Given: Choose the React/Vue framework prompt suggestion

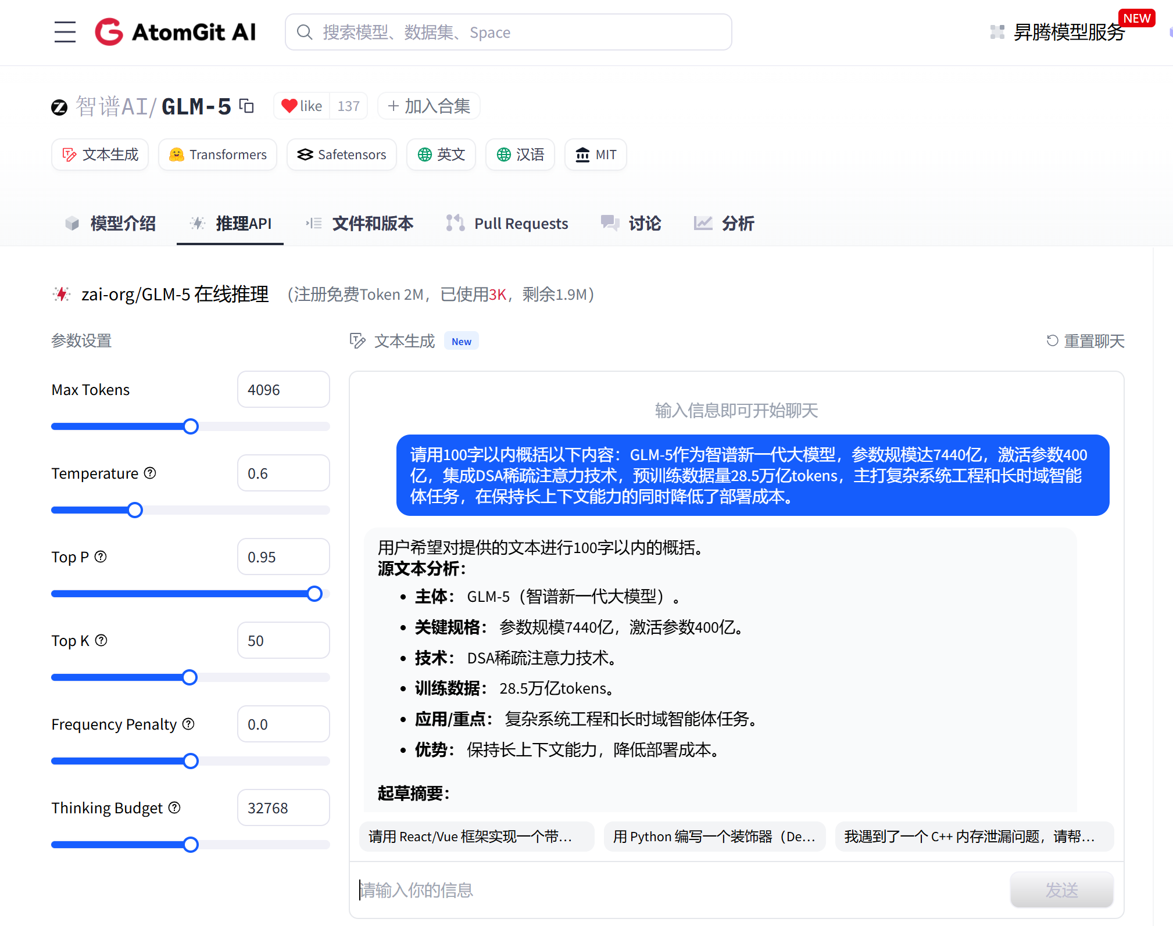Looking at the screenshot, I should coord(477,837).
